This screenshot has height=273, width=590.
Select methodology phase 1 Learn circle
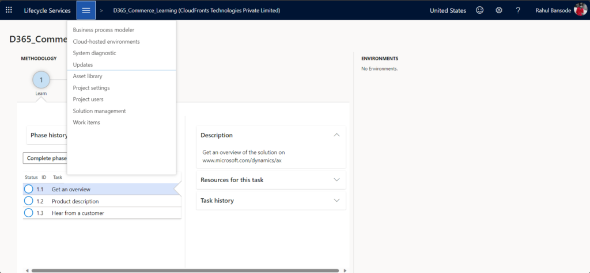click(x=41, y=80)
